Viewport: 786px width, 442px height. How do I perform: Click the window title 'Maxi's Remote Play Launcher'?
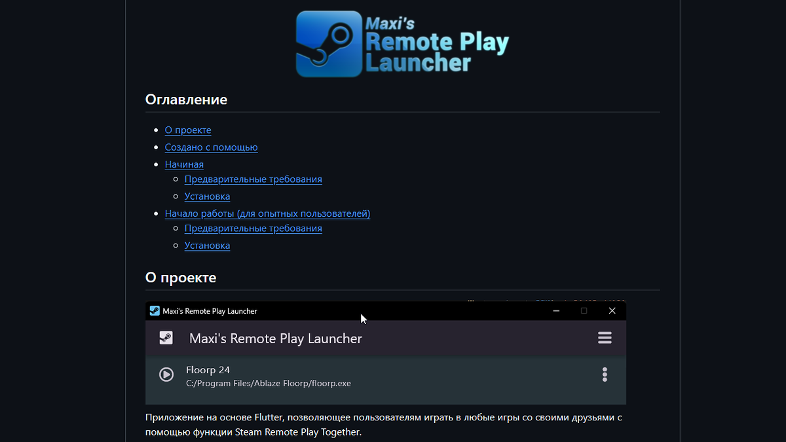pos(210,311)
